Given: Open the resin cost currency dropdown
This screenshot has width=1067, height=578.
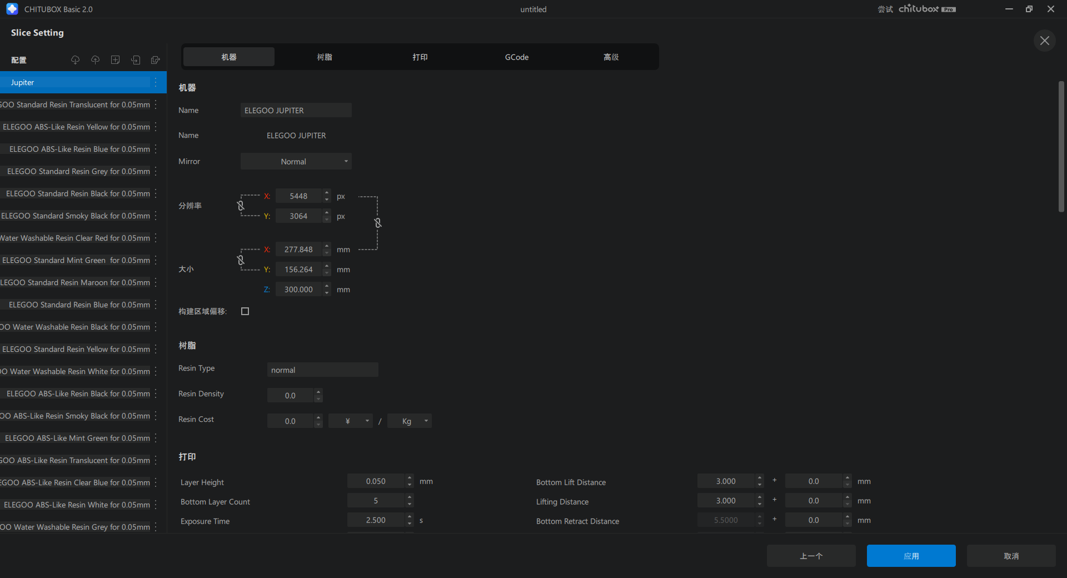Looking at the screenshot, I should pyautogui.click(x=351, y=421).
